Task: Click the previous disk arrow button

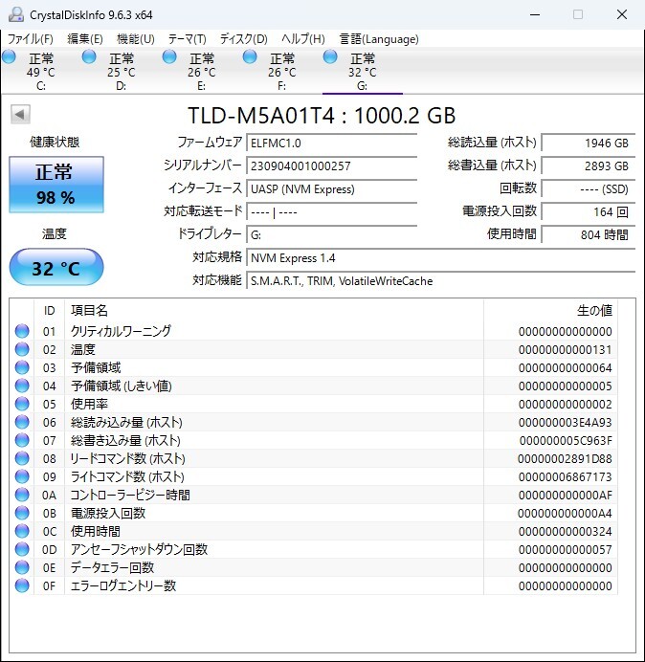Action: (20, 115)
